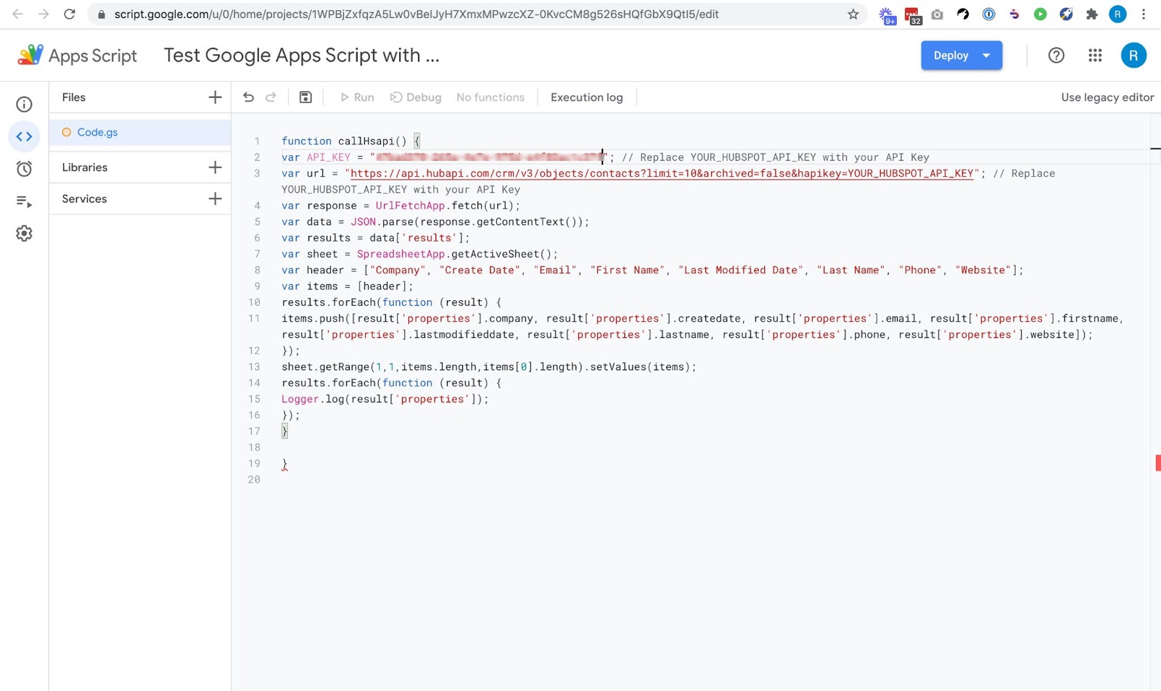Open the Editor code brackets icon
The height and width of the screenshot is (691, 1161).
click(x=24, y=136)
